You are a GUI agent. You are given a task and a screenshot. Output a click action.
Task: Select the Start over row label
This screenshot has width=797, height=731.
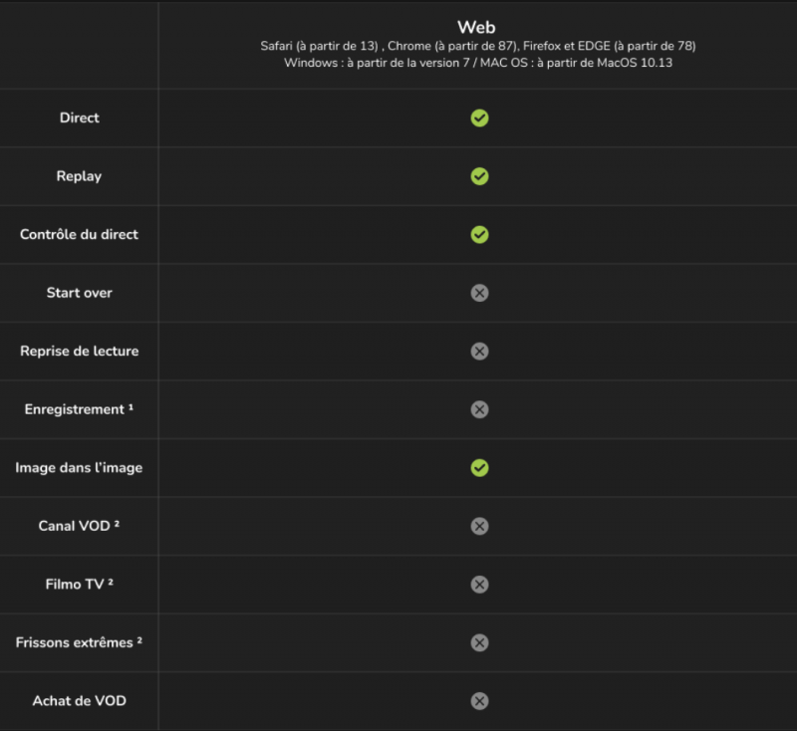[79, 293]
